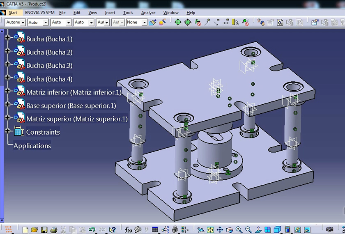Click the Capture camera icon
The image size is (345, 234).
click(330, 230)
